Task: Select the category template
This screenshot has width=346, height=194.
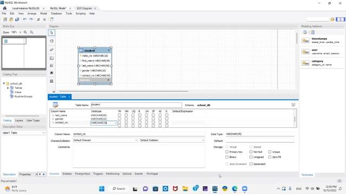Action: (321, 63)
